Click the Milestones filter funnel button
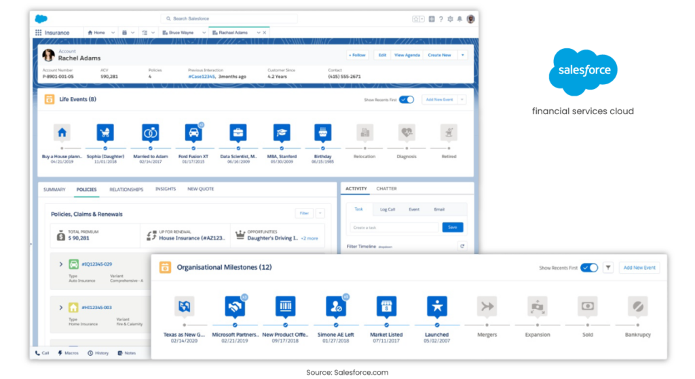The height and width of the screenshot is (379, 695). tap(608, 268)
